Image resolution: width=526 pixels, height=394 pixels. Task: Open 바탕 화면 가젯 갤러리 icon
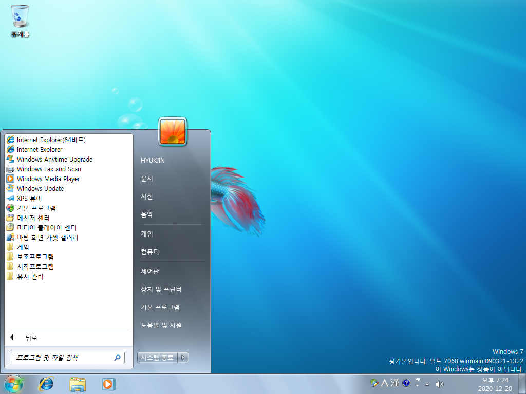(11, 237)
